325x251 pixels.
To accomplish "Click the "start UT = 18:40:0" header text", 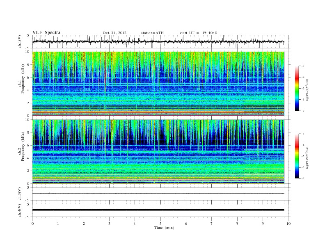I will (x=198, y=33).
